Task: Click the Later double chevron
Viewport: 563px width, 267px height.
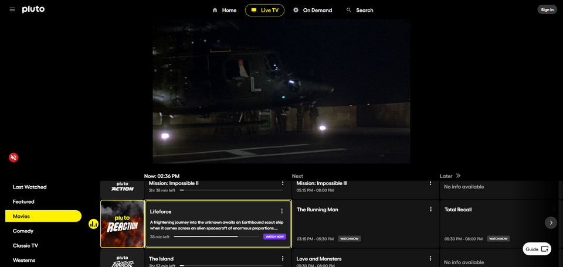Action: 458,176
